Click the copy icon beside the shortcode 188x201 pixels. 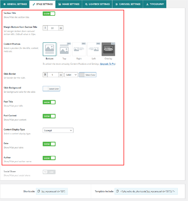tap(38, 191)
